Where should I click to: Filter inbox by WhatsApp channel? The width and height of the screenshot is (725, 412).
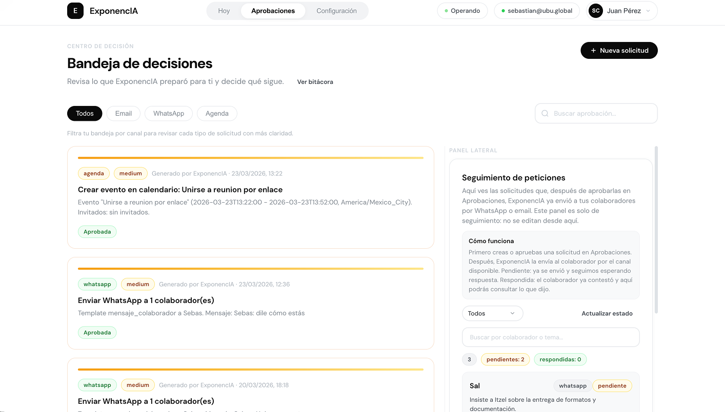[x=168, y=114]
